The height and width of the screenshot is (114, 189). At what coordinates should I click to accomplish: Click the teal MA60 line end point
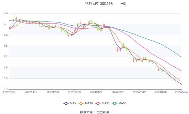pos(181,57)
